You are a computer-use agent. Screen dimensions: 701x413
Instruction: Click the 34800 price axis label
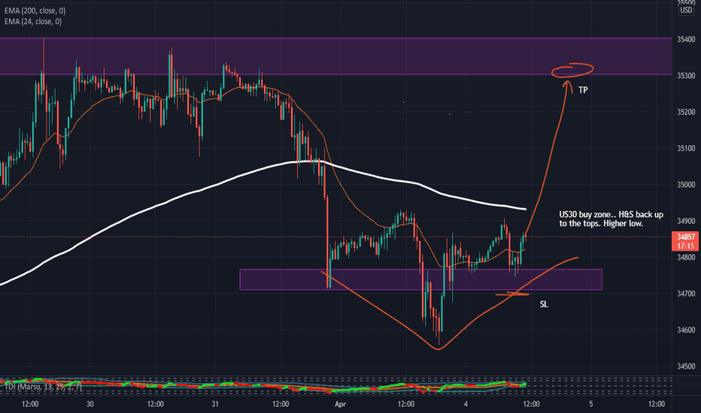click(686, 257)
